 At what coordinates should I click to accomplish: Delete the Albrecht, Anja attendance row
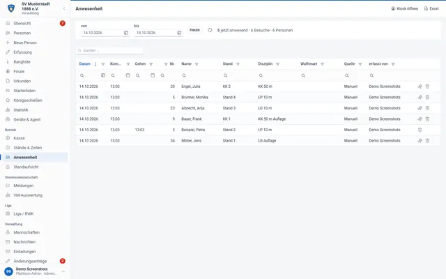point(427,108)
